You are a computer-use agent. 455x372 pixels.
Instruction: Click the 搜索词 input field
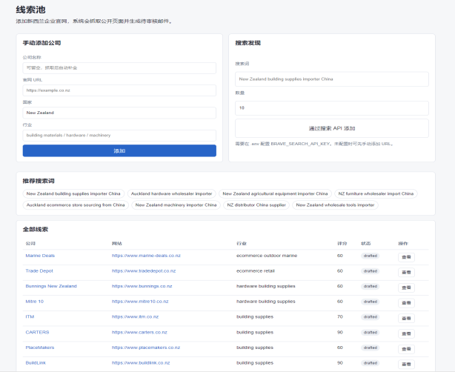pyautogui.click(x=332, y=79)
